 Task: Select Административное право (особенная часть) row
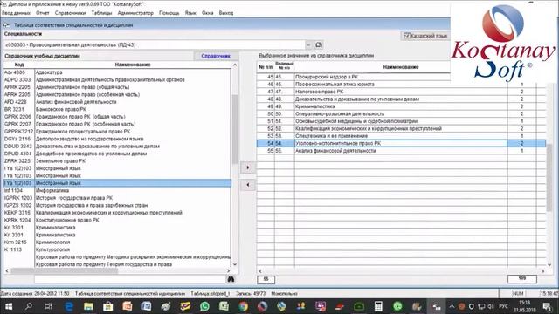117,95
